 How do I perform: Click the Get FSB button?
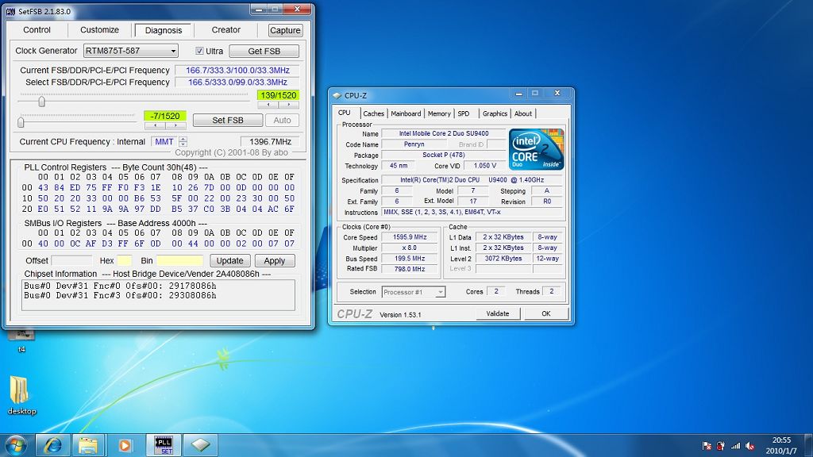[x=264, y=51]
